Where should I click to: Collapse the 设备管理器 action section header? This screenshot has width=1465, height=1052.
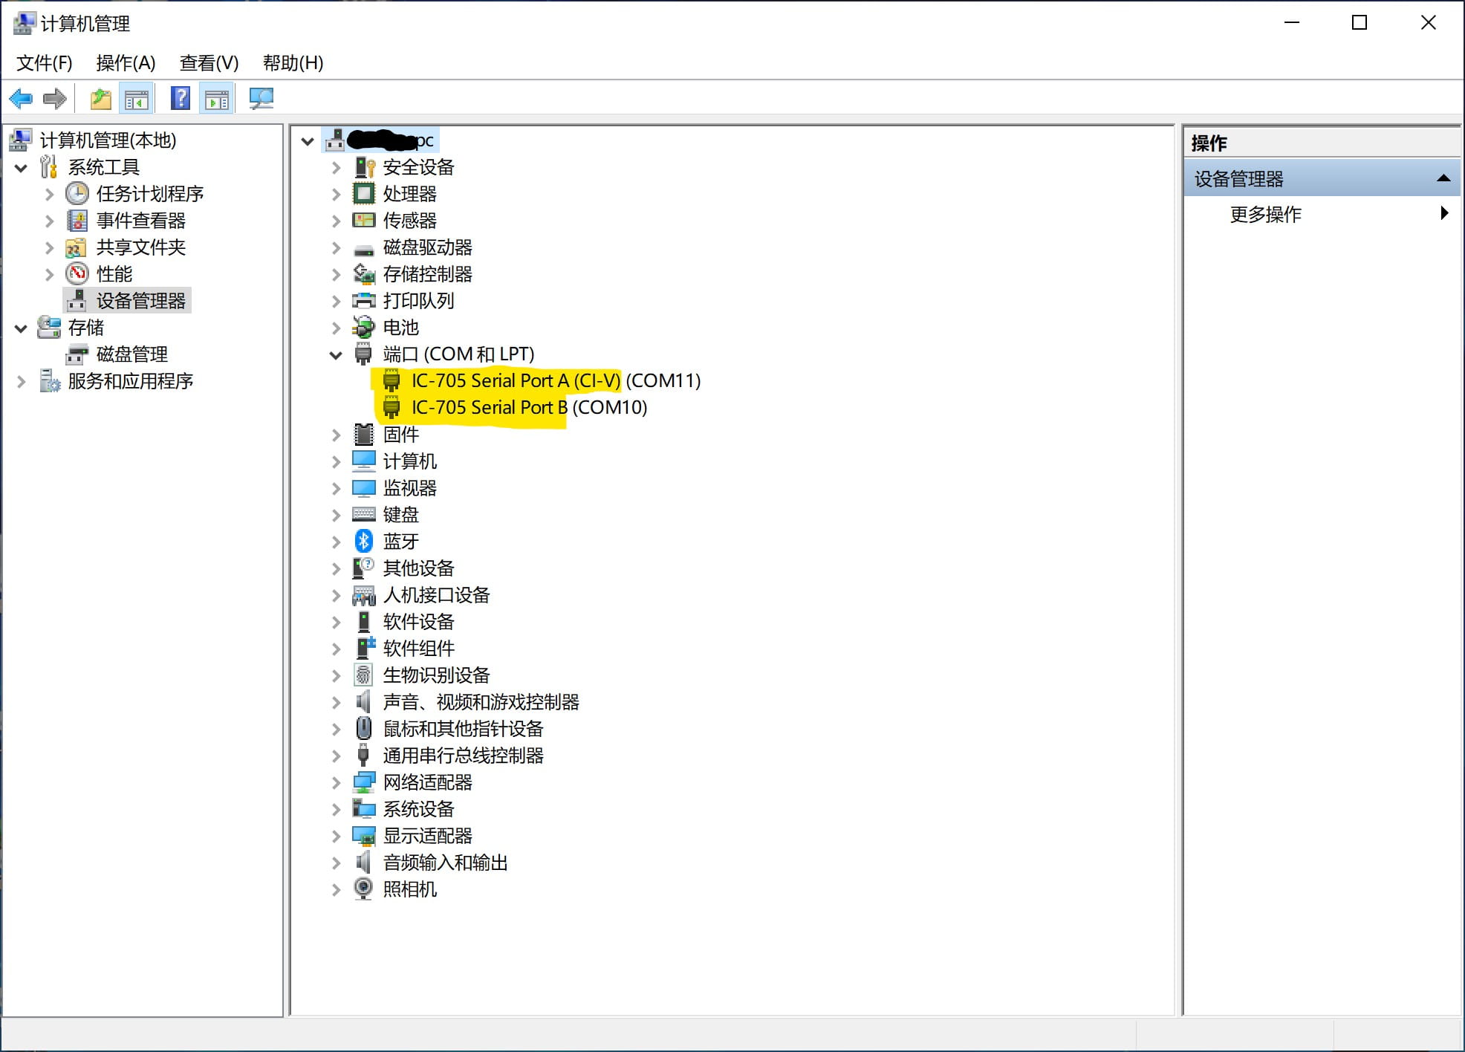pos(1443,178)
